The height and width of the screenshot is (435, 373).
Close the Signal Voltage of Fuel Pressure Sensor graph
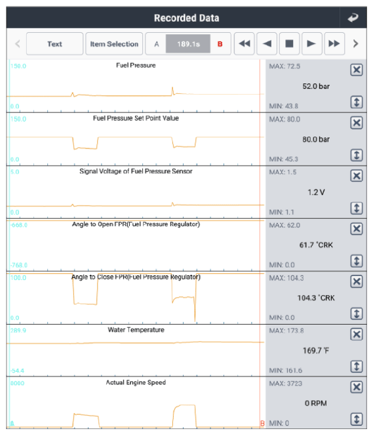click(x=357, y=175)
